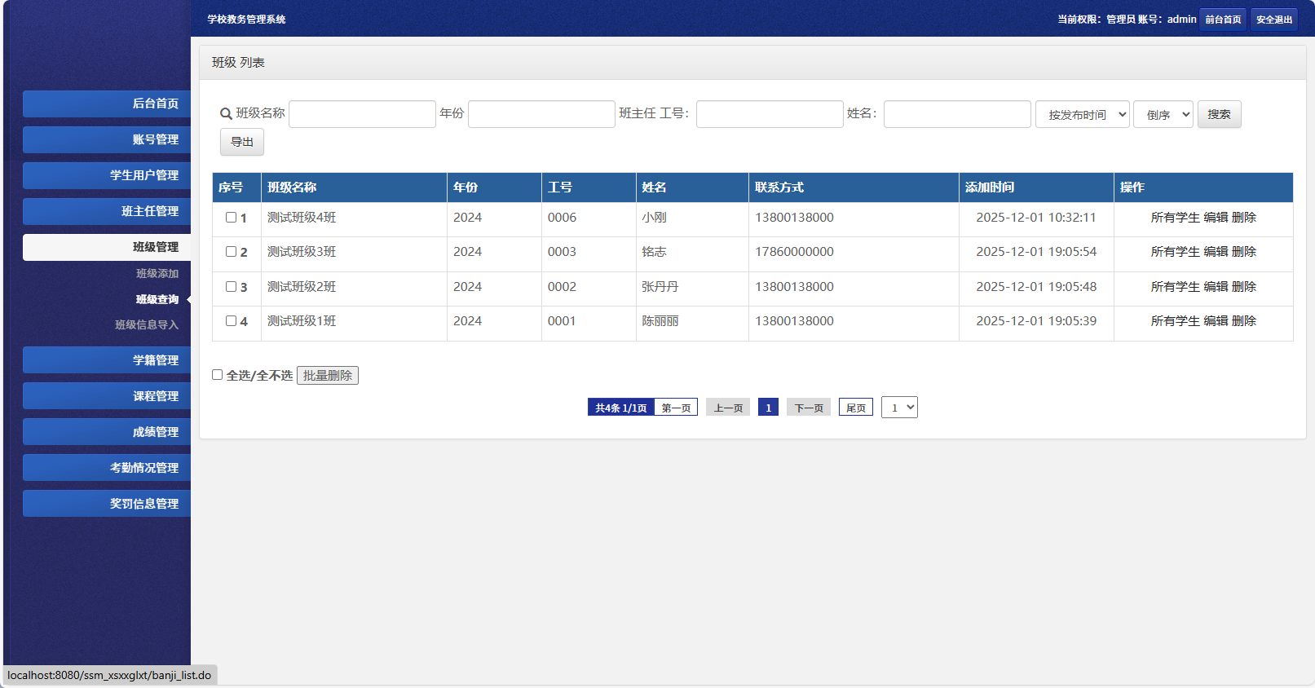This screenshot has width=1315, height=688.
Task: Click the 共4条 1/1页 pagination summary
Action: [621, 408]
